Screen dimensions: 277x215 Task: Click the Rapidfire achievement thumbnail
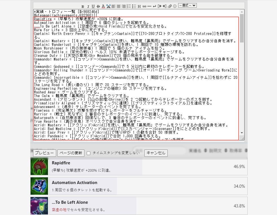39,167
